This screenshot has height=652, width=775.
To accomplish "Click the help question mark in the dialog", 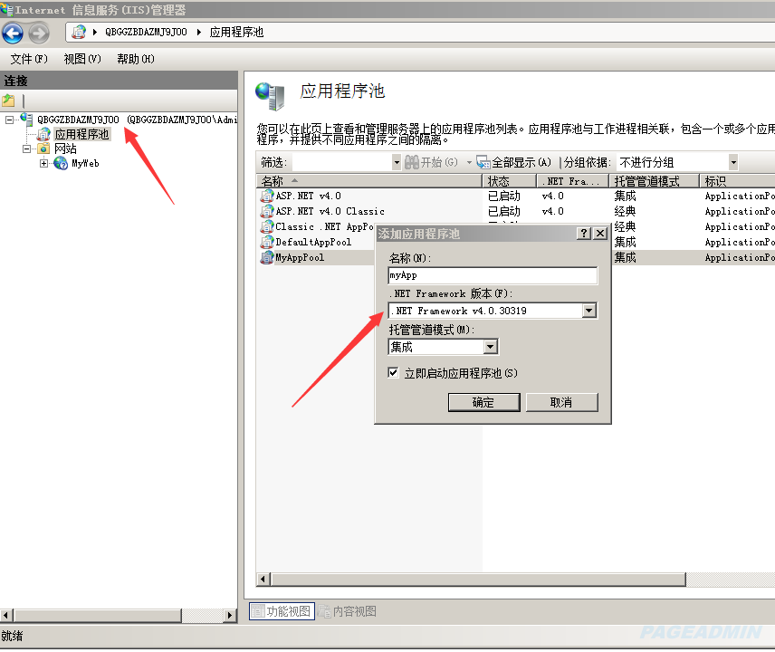I will coord(584,234).
